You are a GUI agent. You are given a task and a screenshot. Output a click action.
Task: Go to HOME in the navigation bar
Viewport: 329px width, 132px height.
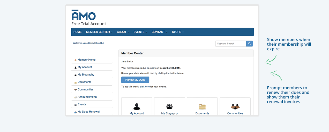pyautogui.click(x=78, y=32)
